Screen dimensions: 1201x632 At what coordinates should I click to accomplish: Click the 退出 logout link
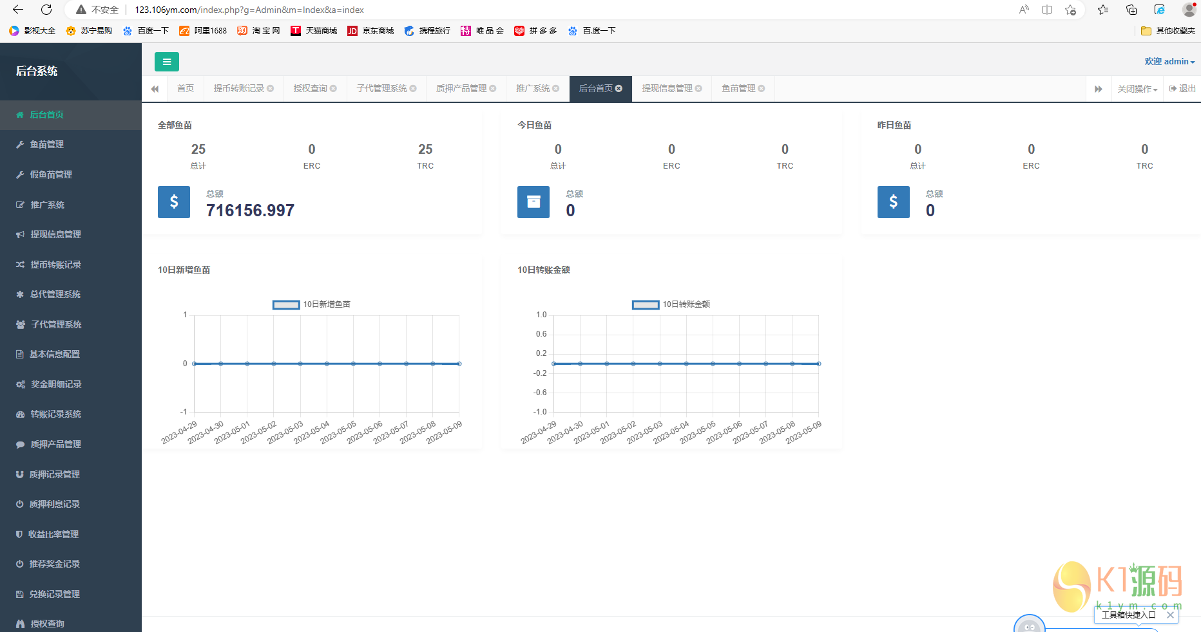pyautogui.click(x=1183, y=89)
